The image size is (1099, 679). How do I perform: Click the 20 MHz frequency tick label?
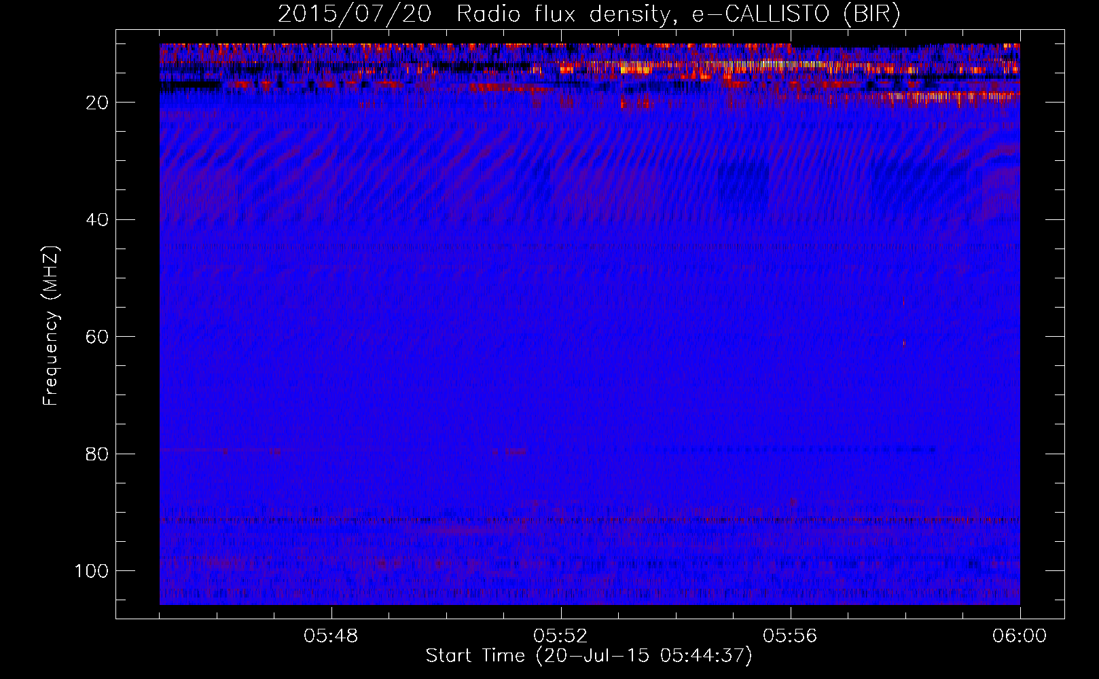[x=98, y=103]
